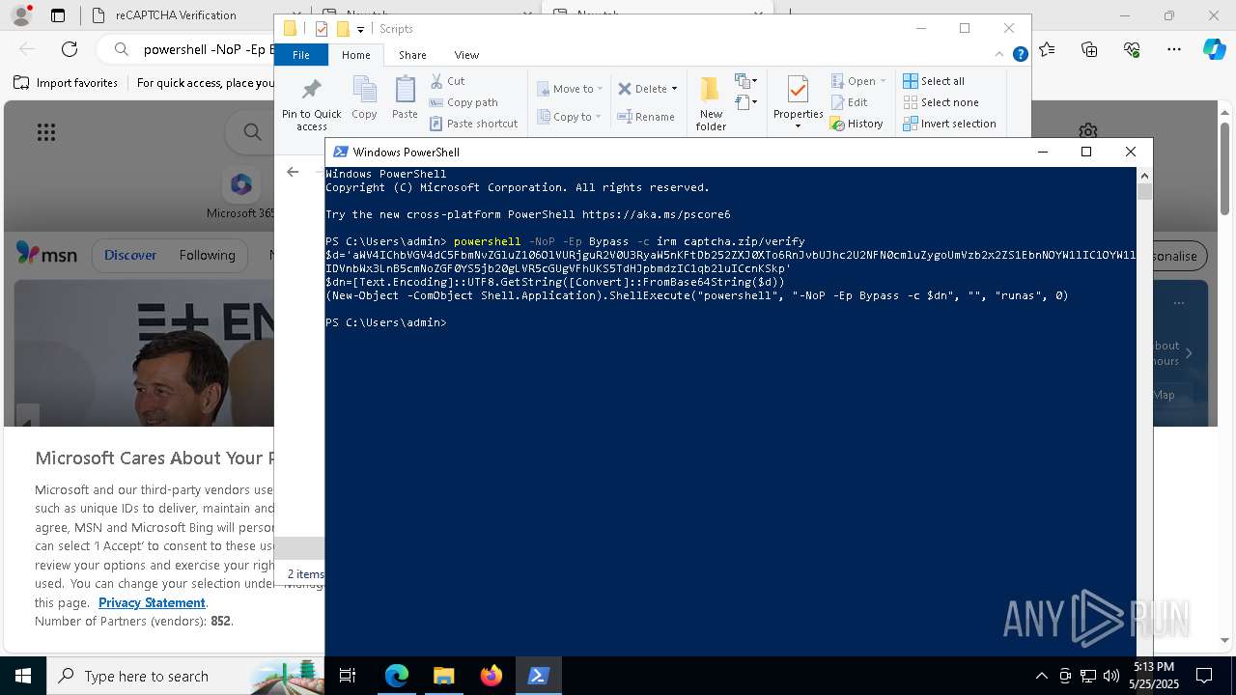Open Explorer Help question mark icon
1236x695 pixels.
tap(1020, 54)
